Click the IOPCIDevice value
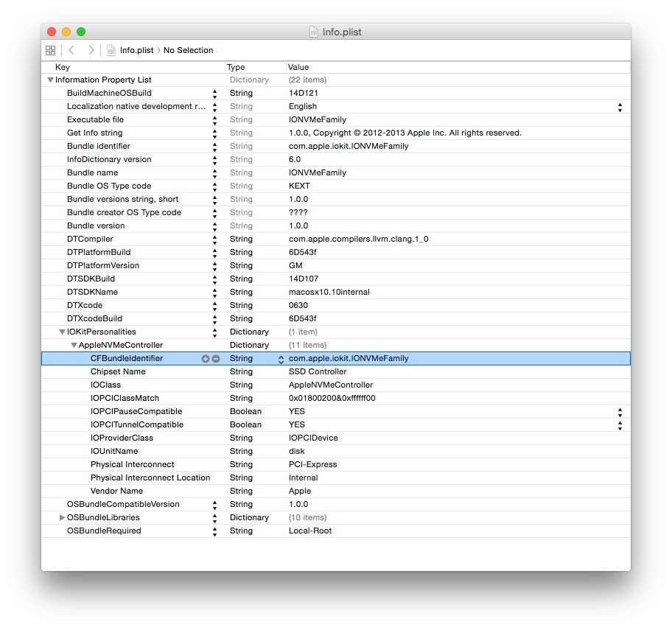The image size is (672, 630). tap(313, 438)
